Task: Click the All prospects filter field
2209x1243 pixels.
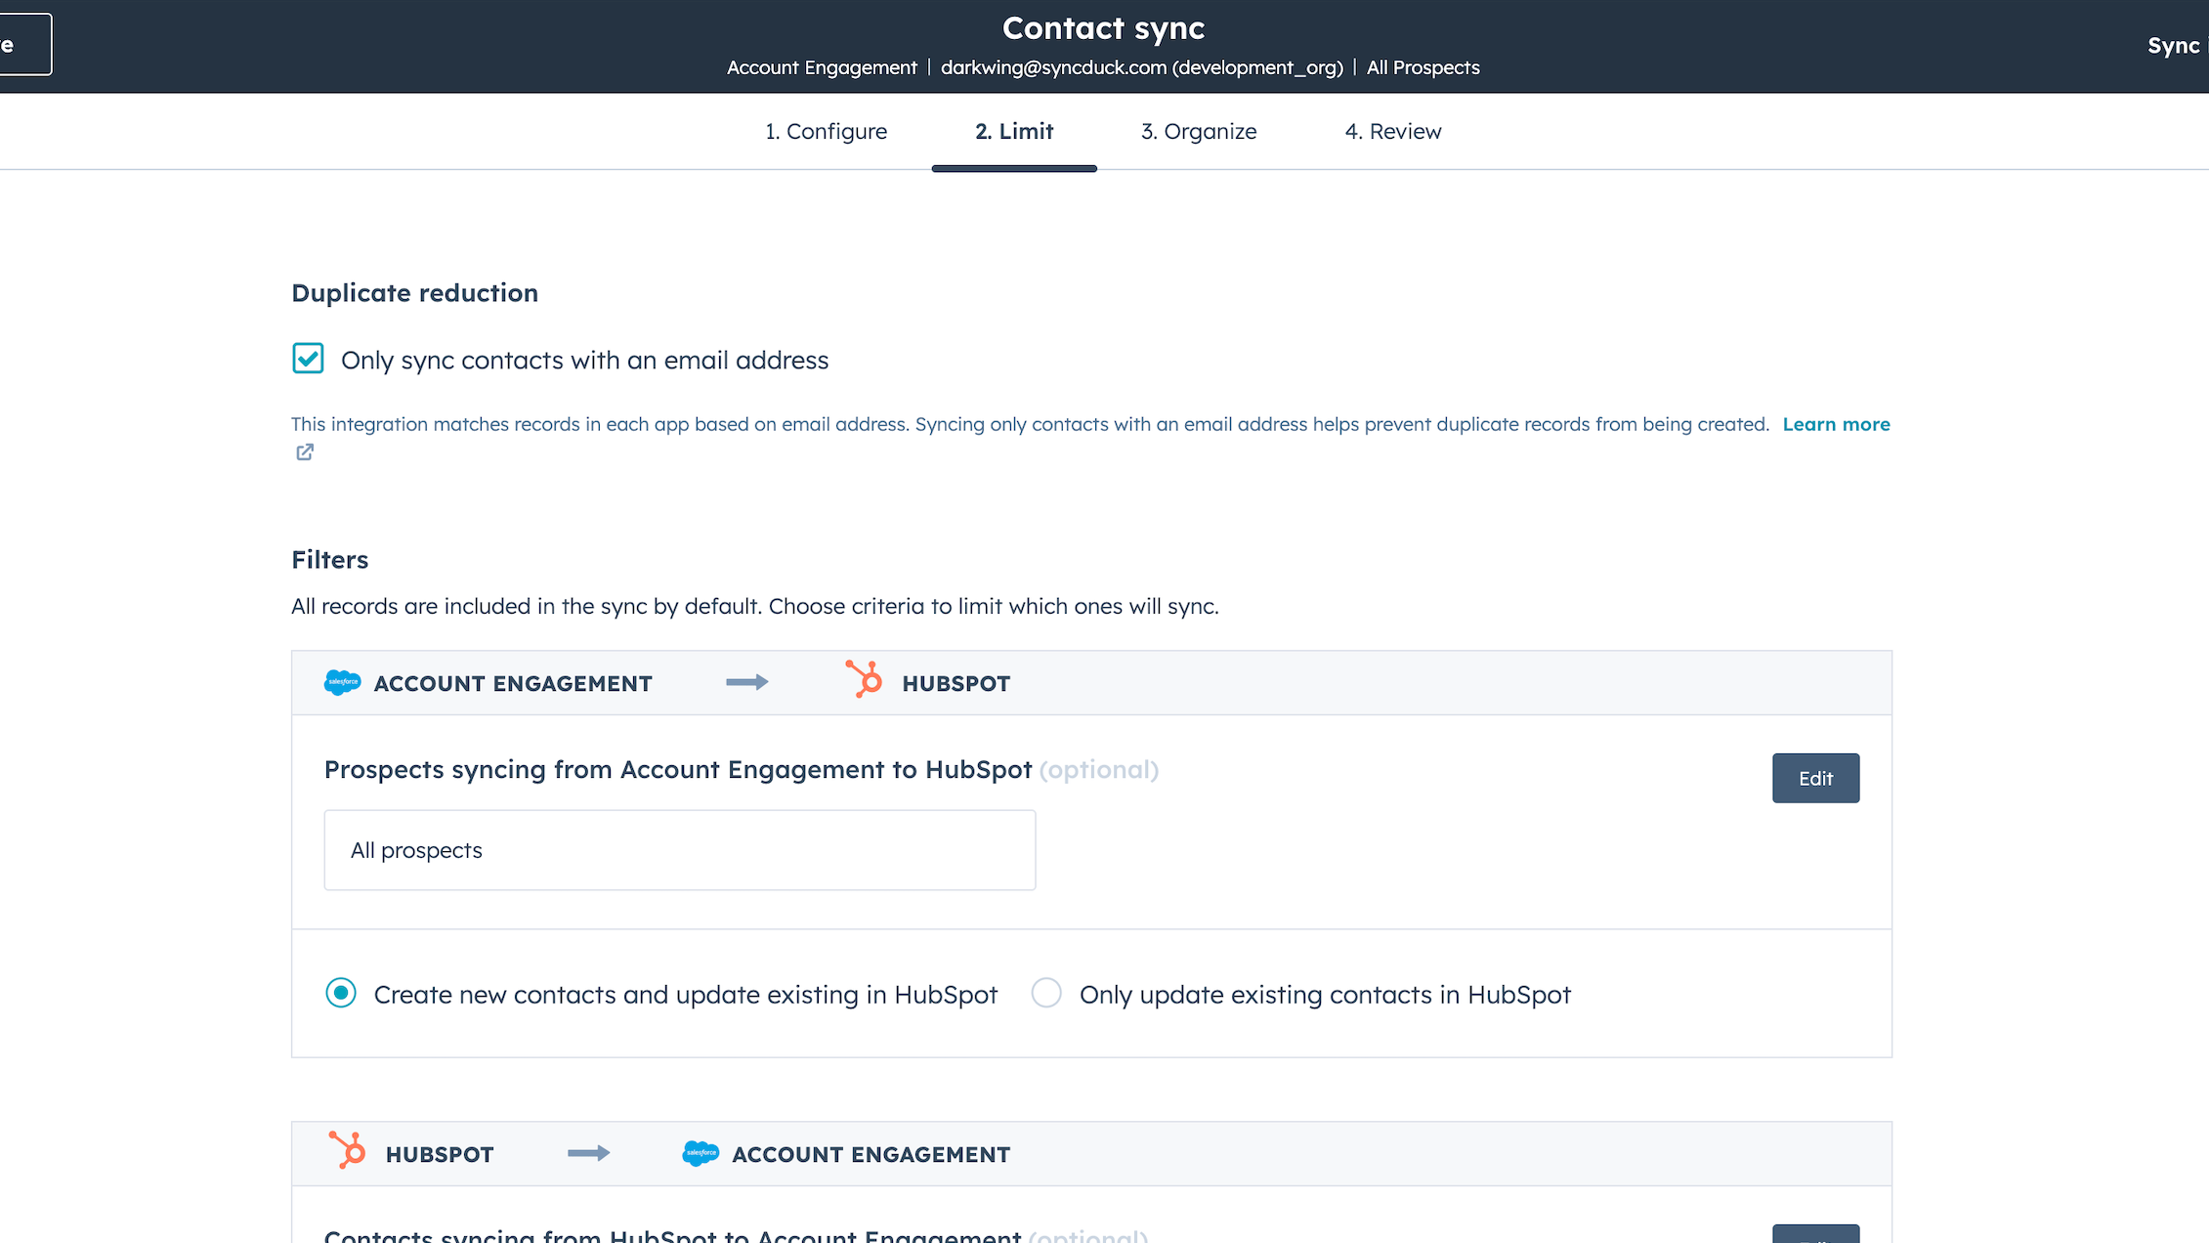Action: click(679, 850)
